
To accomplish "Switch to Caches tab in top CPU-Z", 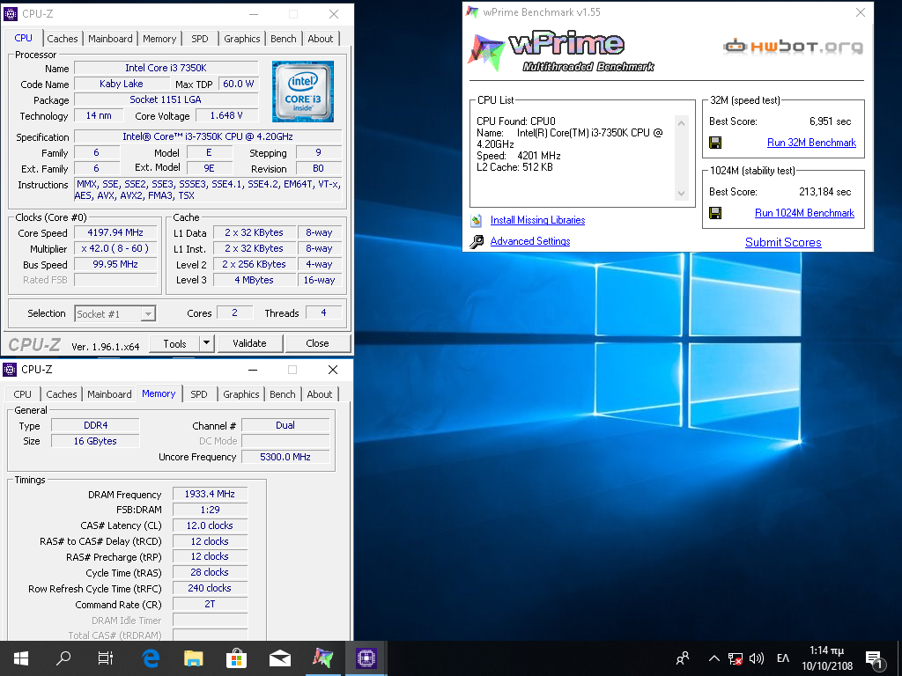I will pos(63,39).
